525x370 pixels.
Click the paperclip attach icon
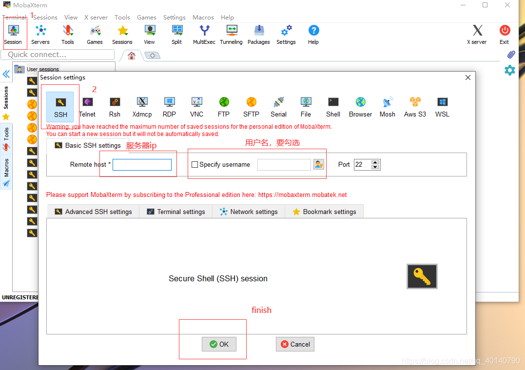point(511,55)
